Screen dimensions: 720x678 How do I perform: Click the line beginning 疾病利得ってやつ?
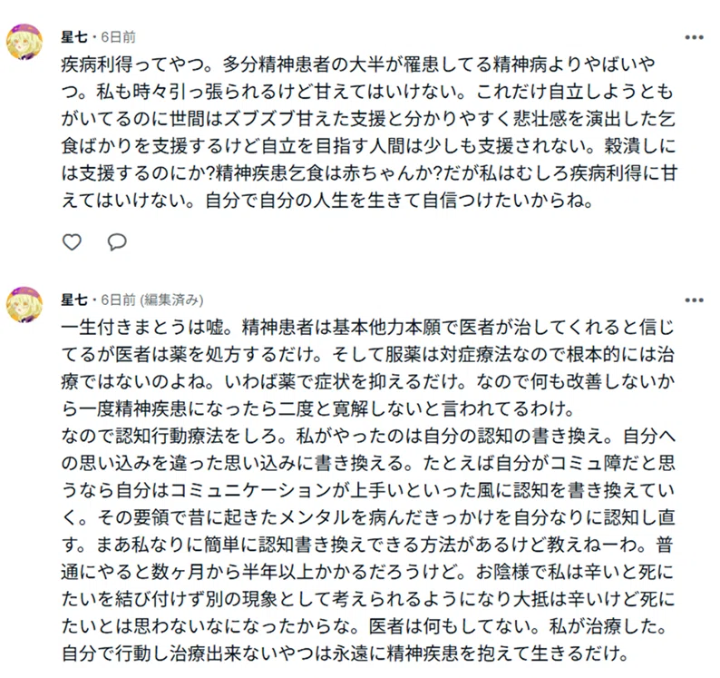(x=358, y=64)
